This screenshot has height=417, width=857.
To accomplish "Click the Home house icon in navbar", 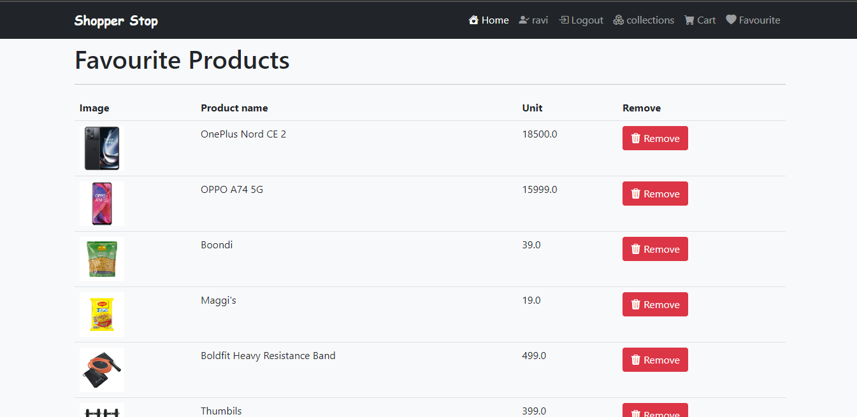I will pyautogui.click(x=473, y=20).
